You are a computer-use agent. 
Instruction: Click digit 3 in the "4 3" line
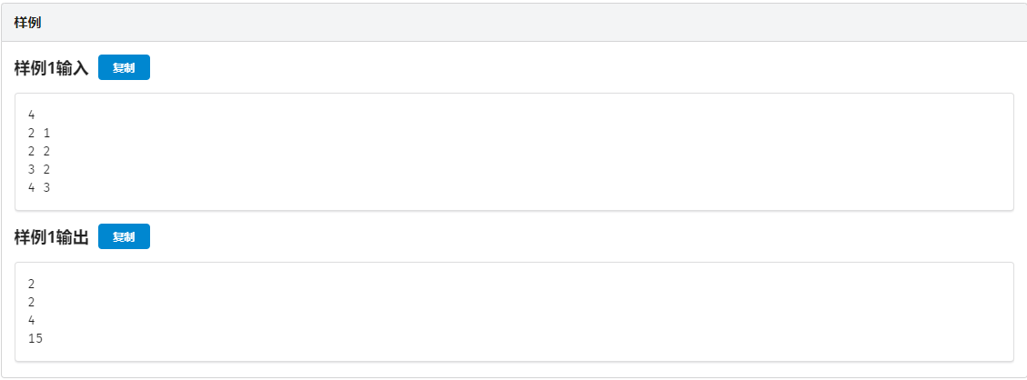tap(46, 188)
